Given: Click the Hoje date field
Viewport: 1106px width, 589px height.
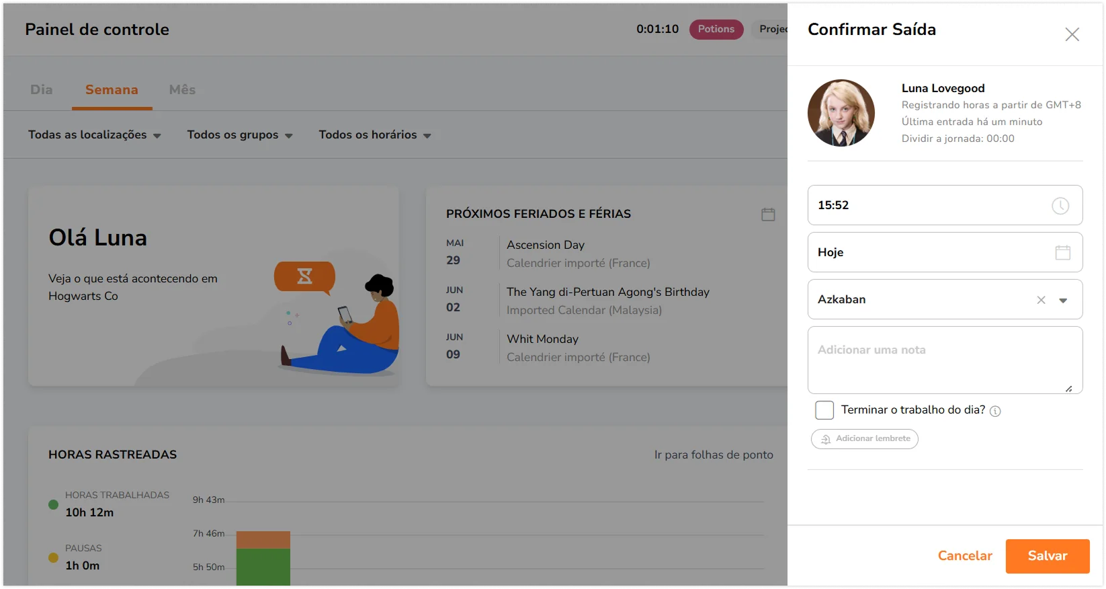Looking at the screenshot, I should (x=945, y=252).
